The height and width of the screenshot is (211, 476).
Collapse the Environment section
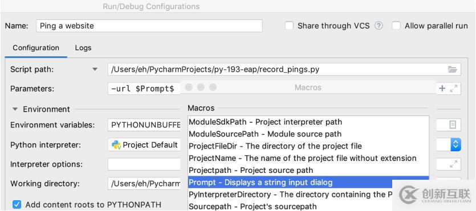tap(15, 109)
